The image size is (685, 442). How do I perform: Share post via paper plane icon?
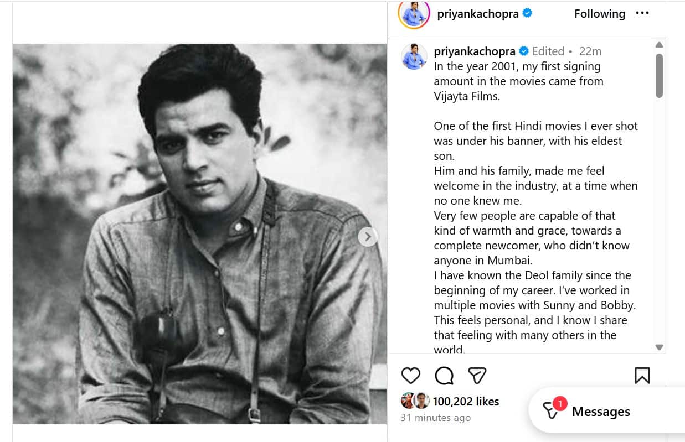(x=477, y=376)
